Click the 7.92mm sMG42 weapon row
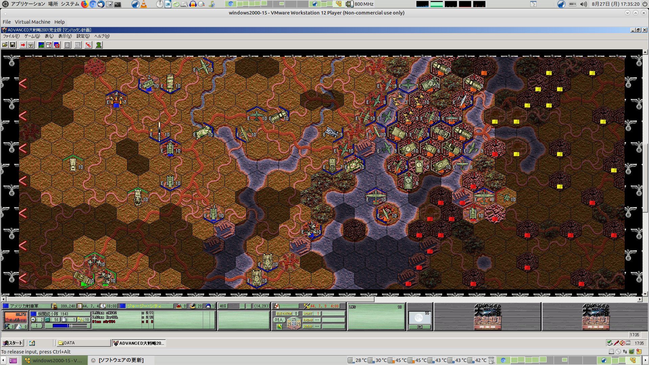This screenshot has height=365, width=649. click(x=123, y=313)
